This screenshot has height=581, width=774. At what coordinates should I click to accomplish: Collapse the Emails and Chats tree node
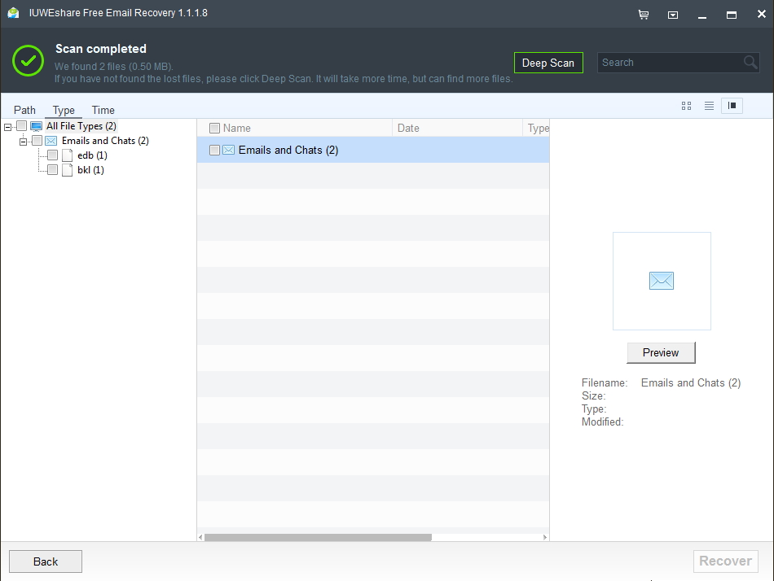pyautogui.click(x=23, y=142)
